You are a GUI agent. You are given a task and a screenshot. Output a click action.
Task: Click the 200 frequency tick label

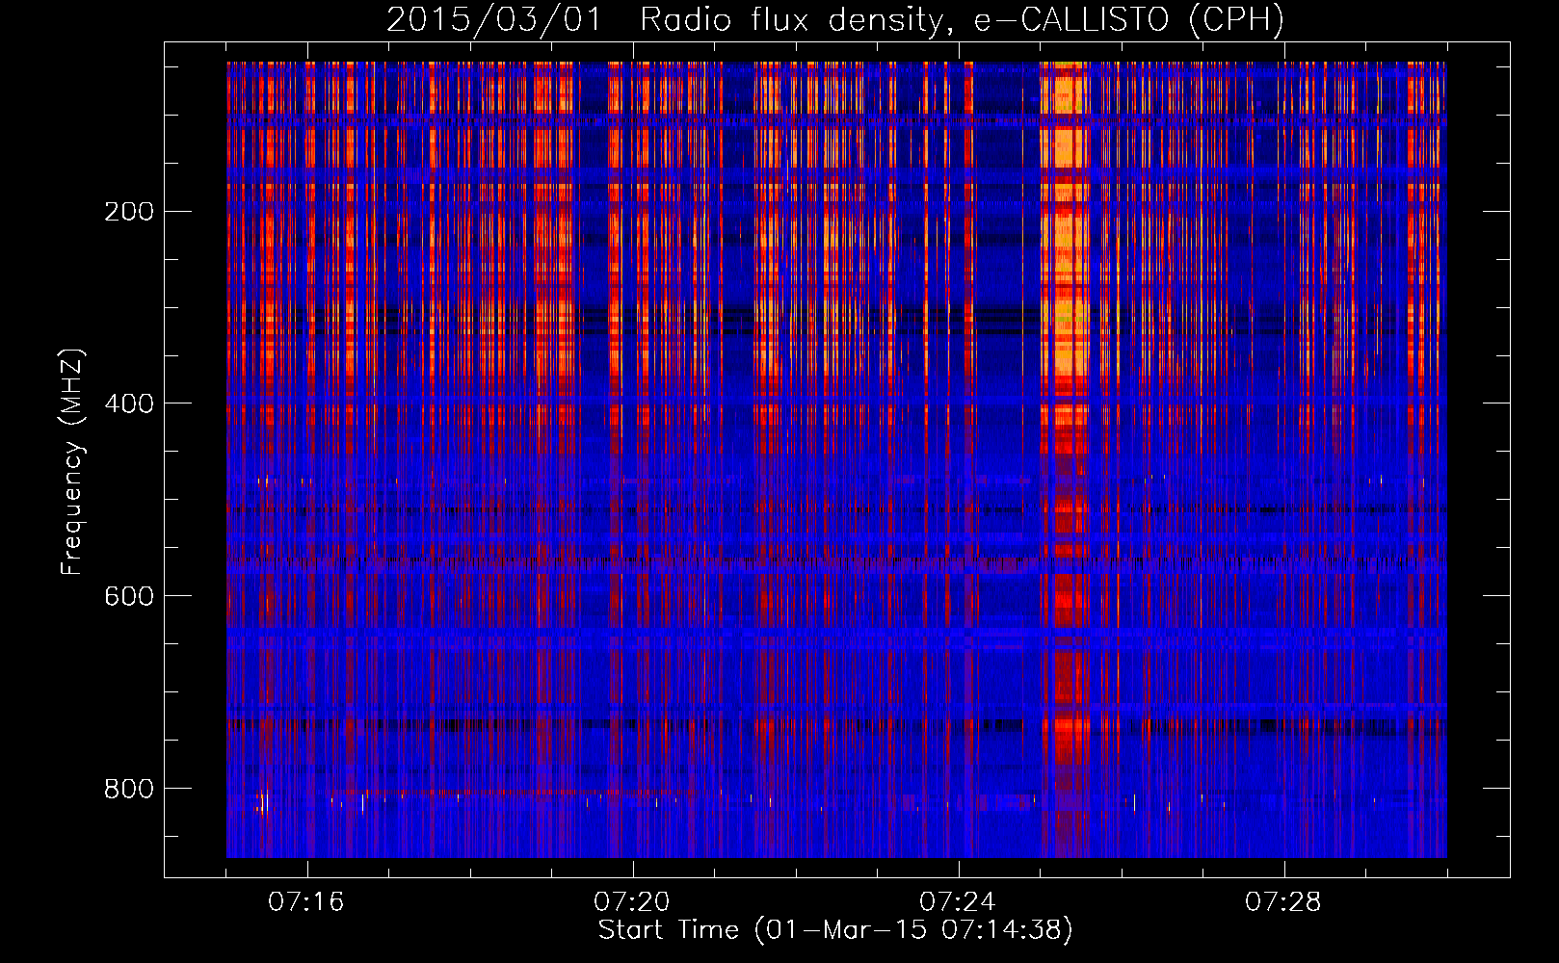128,212
